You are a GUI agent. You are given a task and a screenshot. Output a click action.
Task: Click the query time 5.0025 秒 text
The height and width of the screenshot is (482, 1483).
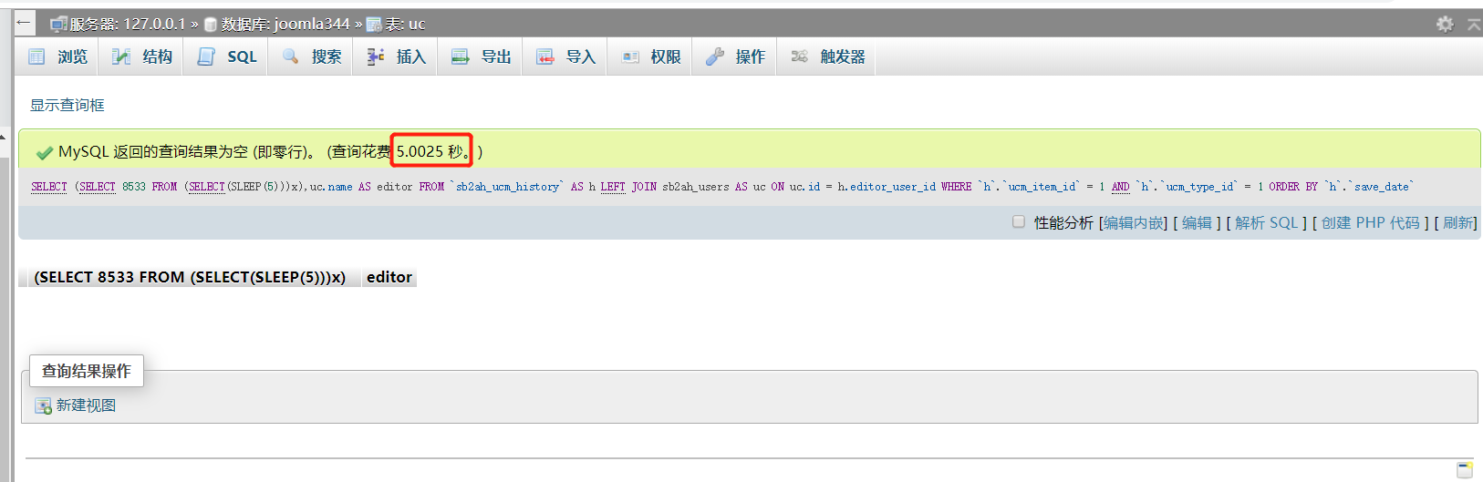pos(431,151)
